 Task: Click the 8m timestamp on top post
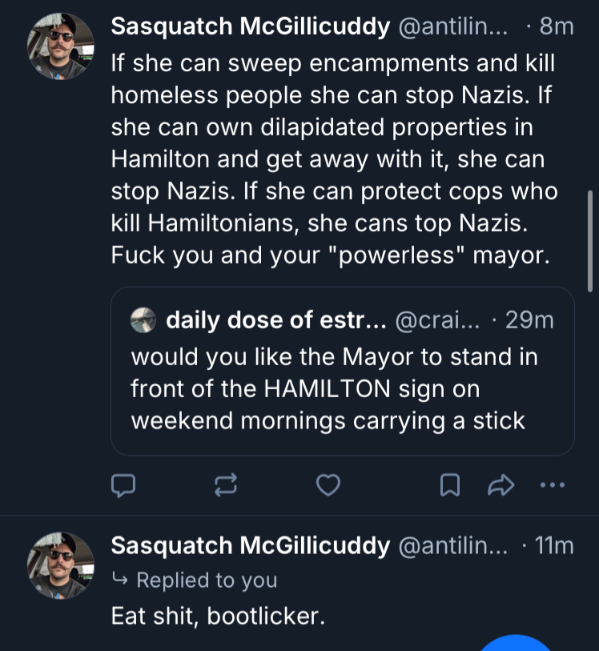point(557,26)
